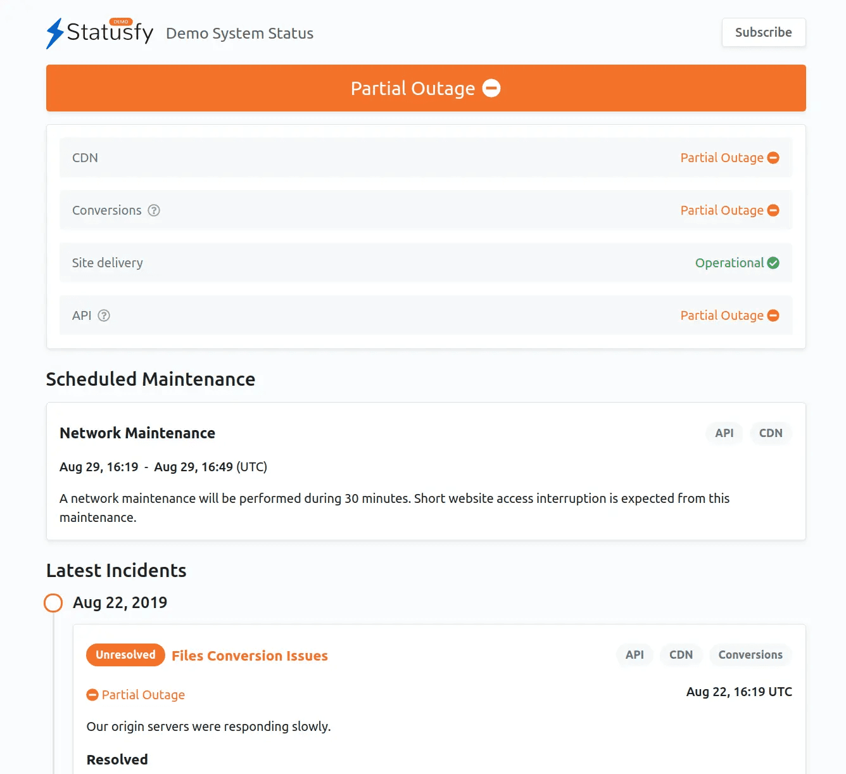The width and height of the screenshot is (846, 774).
Task: Click the API help question mark icon
Action: [104, 315]
